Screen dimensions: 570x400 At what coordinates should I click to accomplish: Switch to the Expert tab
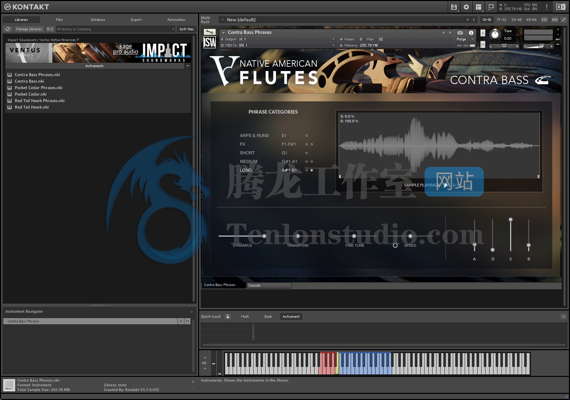pyautogui.click(x=136, y=20)
